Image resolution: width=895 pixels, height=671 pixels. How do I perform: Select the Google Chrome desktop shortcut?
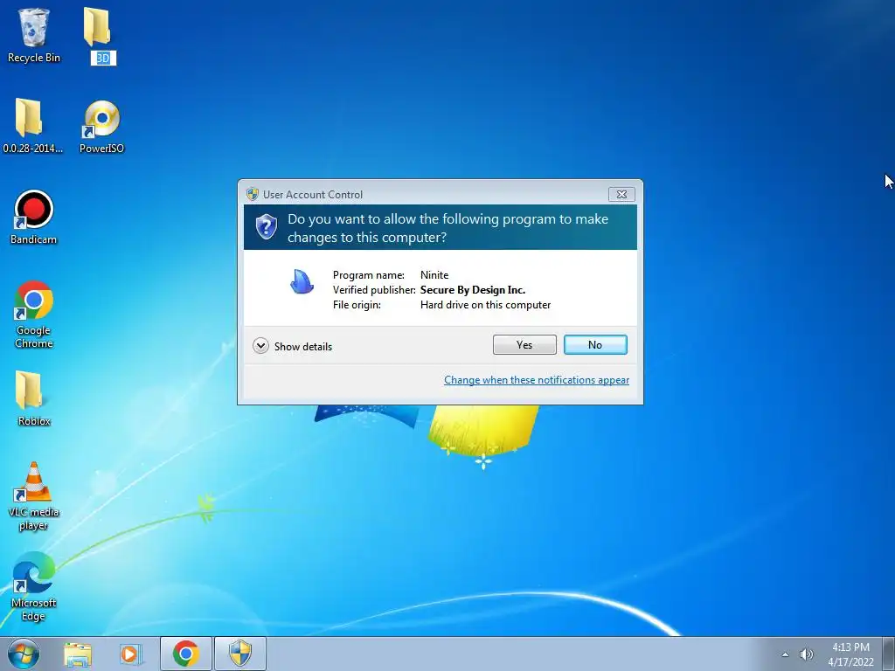[34, 314]
